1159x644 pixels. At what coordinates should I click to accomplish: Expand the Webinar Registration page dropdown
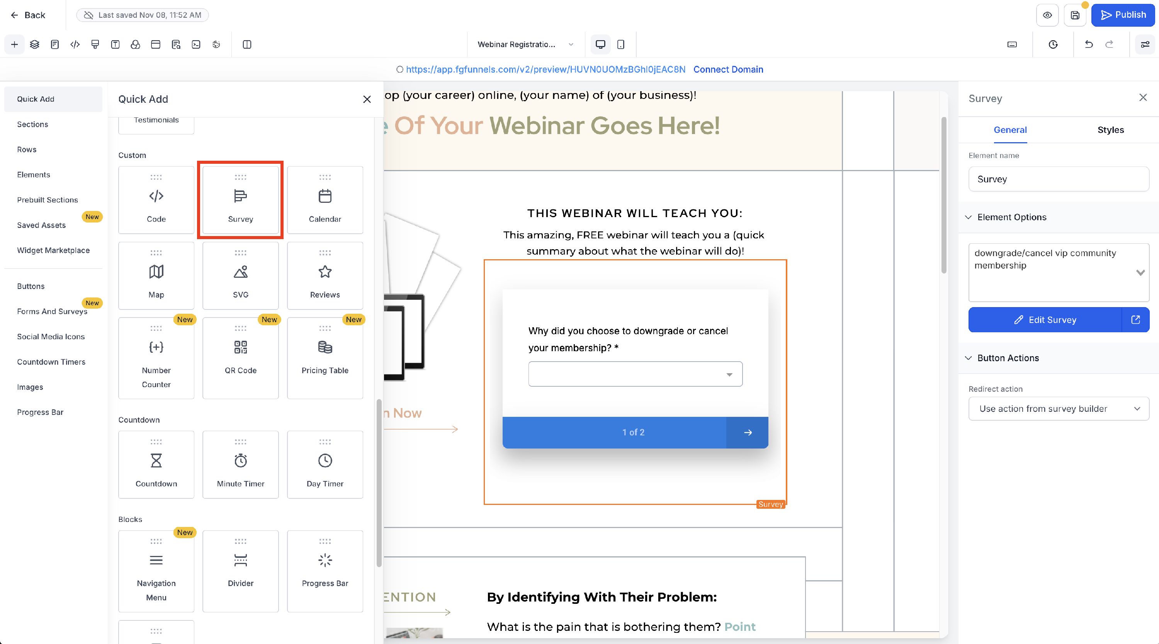point(571,44)
